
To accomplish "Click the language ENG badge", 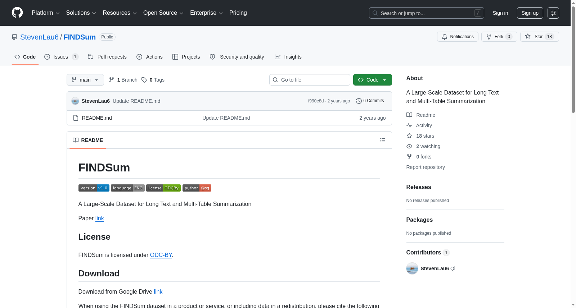I will 128,188.
